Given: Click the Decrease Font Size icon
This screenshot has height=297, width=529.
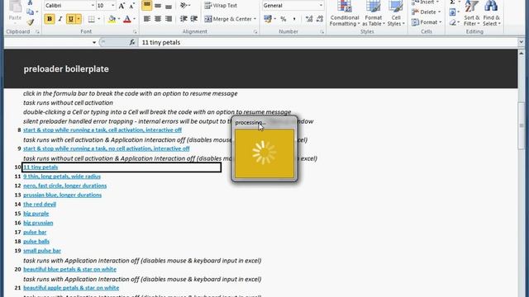Looking at the screenshot, I should (x=132, y=6).
